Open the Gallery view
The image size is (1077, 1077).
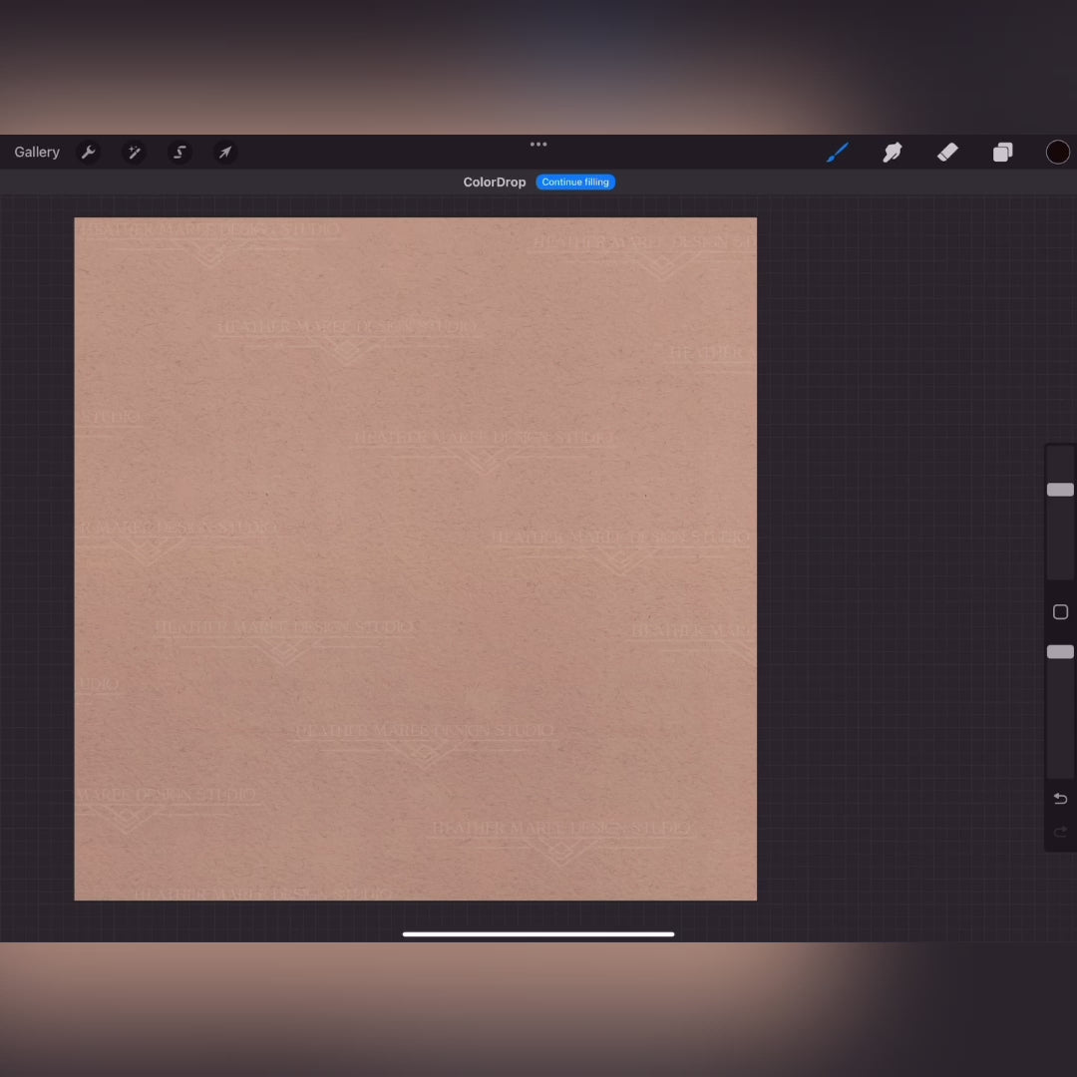pyautogui.click(x=37, y=153)
